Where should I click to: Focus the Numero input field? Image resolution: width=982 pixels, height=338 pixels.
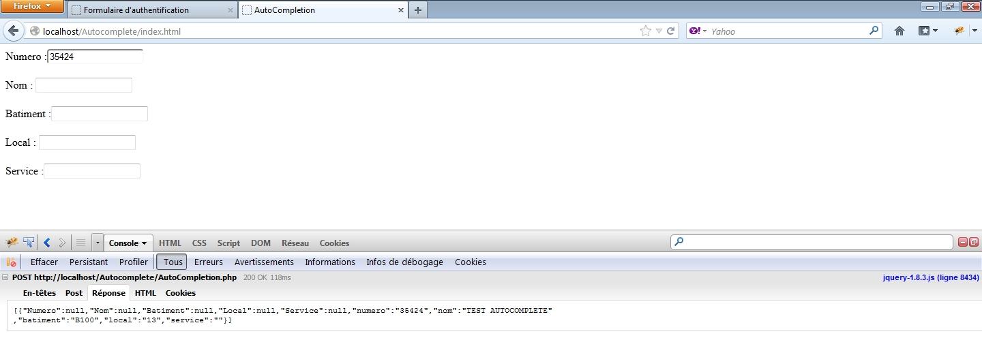[95, 57]
